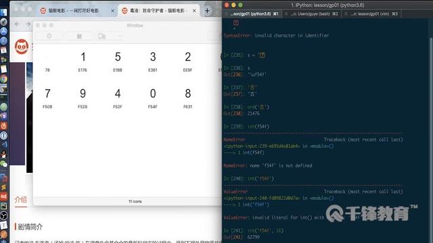433x243 pixels.
Task: Click the 'f54f' is not defined NameError line
Action: coord(268,165)
